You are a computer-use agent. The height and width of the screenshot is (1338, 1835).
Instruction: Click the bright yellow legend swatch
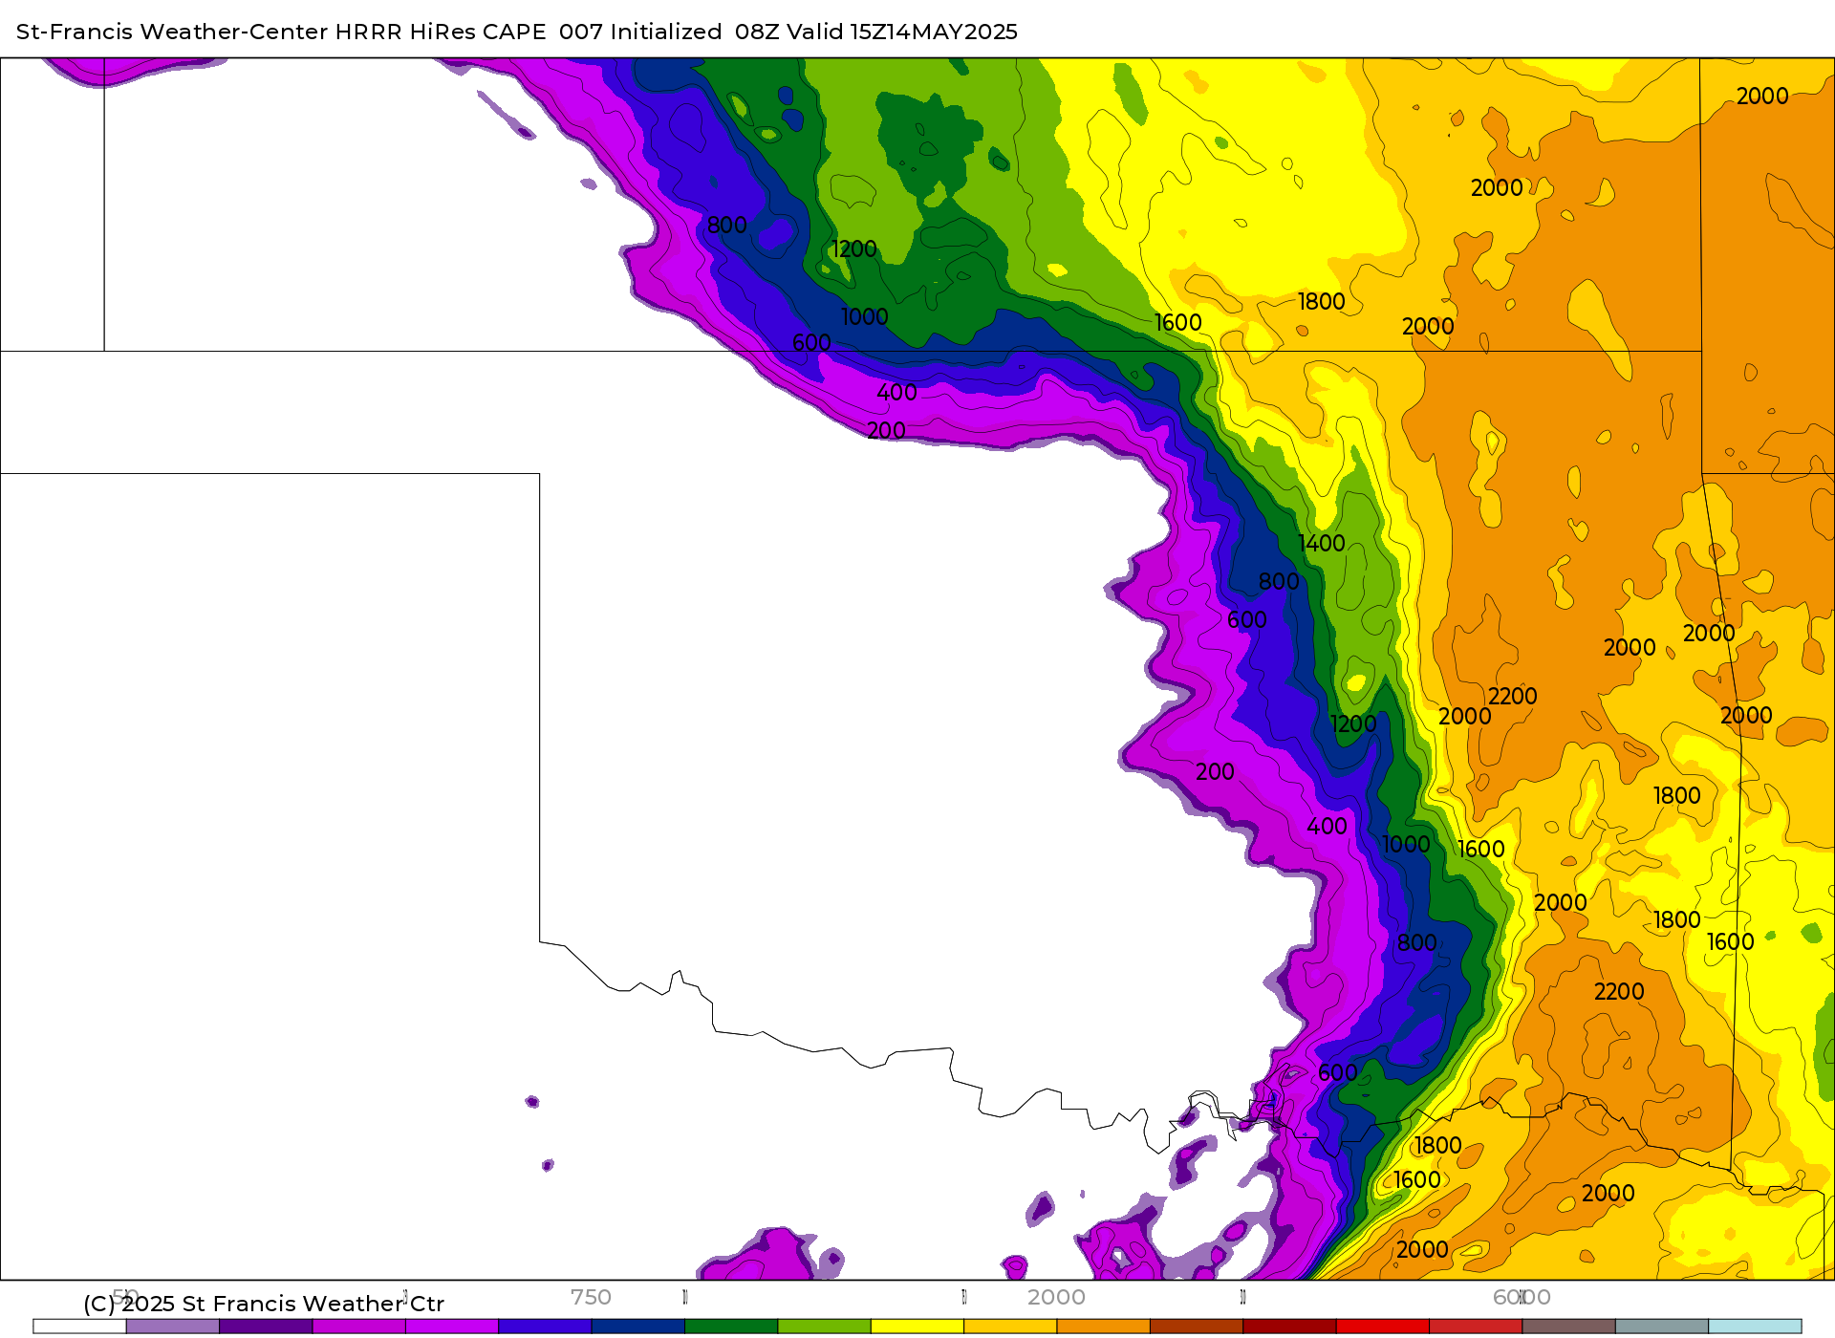pos(917,1327)
